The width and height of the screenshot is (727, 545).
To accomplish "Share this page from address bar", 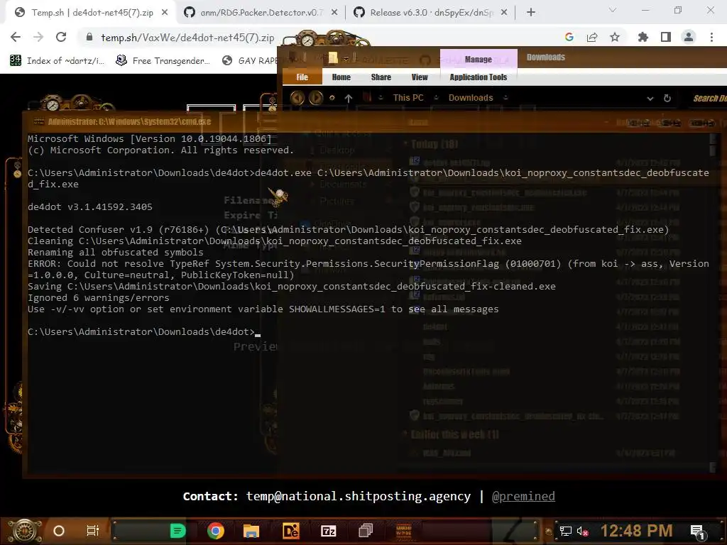I will [x=592, y=37].
